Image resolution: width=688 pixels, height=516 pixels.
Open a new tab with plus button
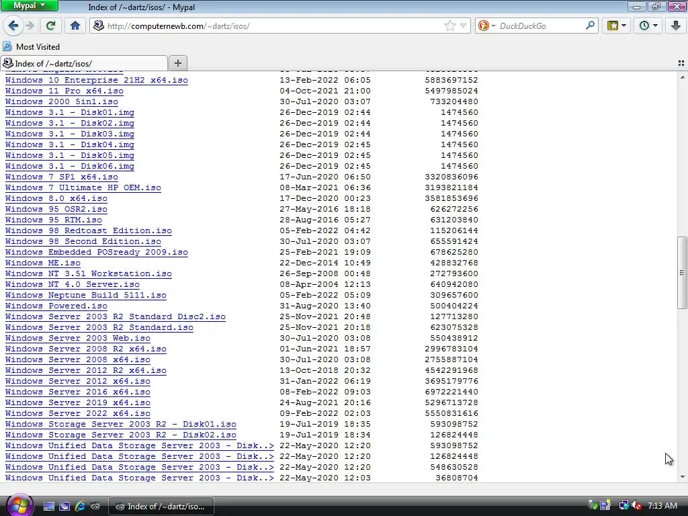pos(177,63)
